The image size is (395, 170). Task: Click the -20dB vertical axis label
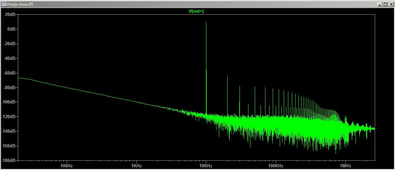click(x=9, y=44)
